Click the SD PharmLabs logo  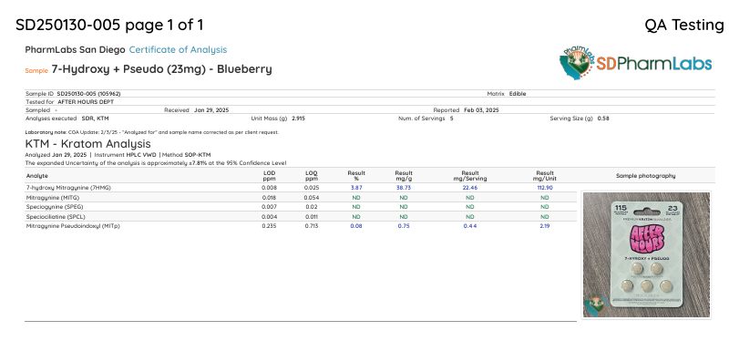(635, 63)
